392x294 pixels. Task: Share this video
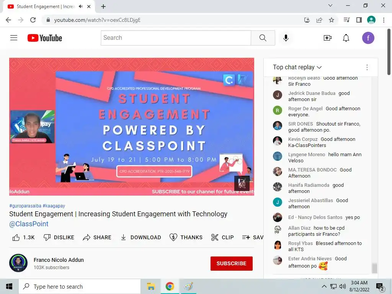97,237
